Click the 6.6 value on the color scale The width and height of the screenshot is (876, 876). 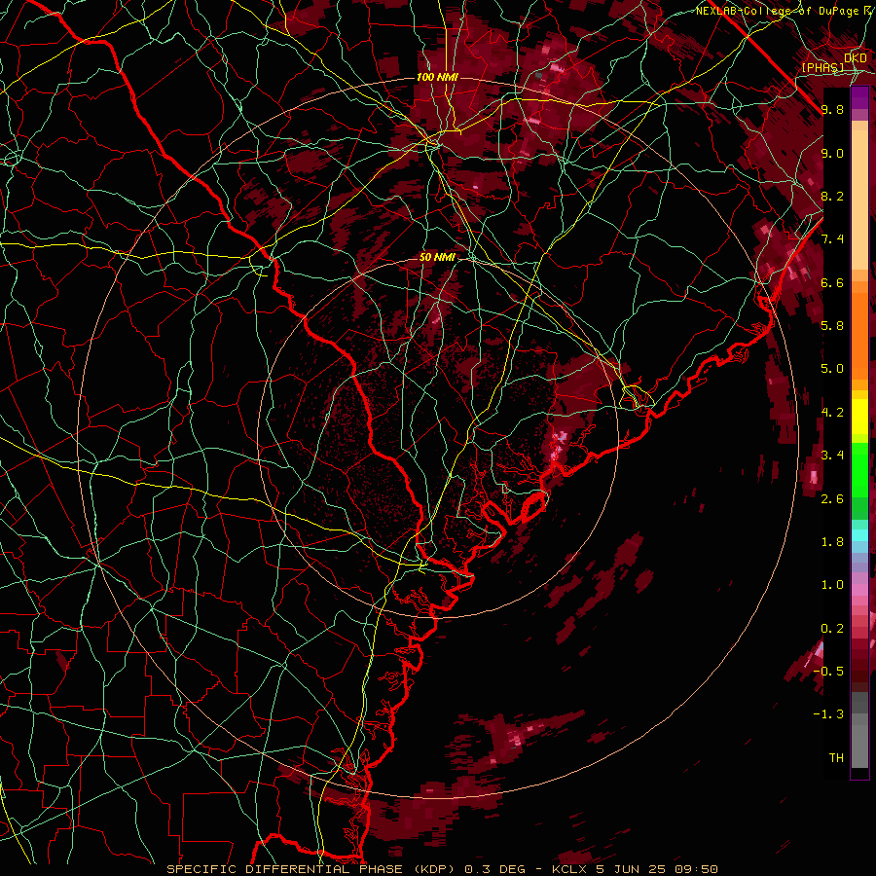pos(832,282)
